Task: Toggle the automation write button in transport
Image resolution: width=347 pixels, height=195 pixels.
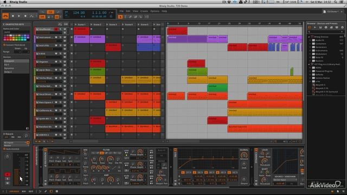Action: click(x=31, y=16)
